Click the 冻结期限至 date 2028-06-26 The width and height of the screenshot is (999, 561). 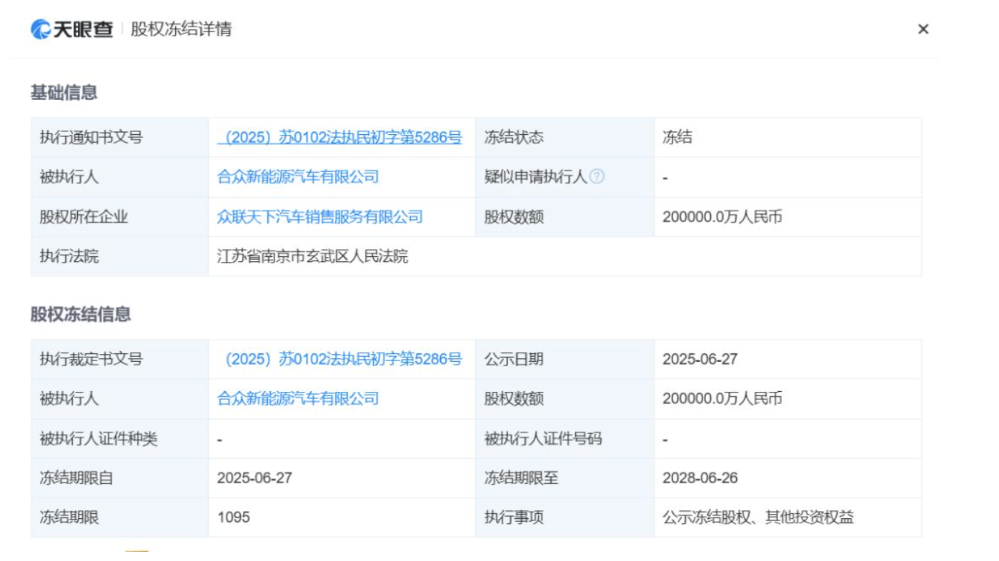(x=700, y=477)
